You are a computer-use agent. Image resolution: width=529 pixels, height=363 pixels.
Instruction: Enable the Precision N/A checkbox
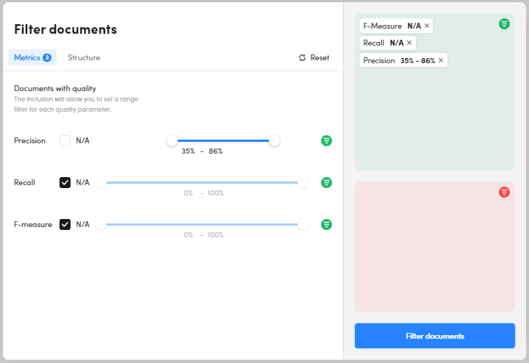pyautogui.click(x=65, y=140)
